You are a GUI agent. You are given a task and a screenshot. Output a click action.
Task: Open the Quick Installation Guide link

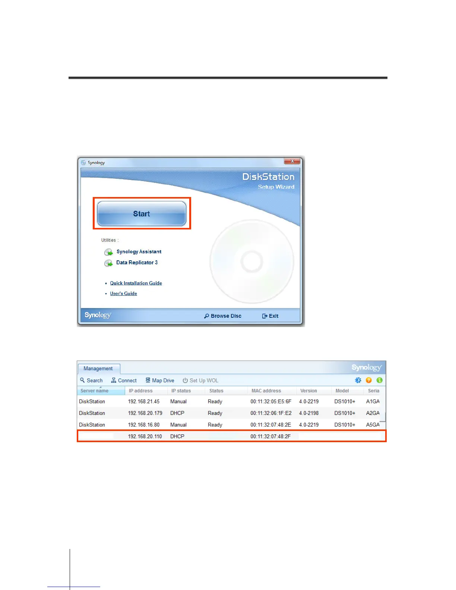click(136, 283)
